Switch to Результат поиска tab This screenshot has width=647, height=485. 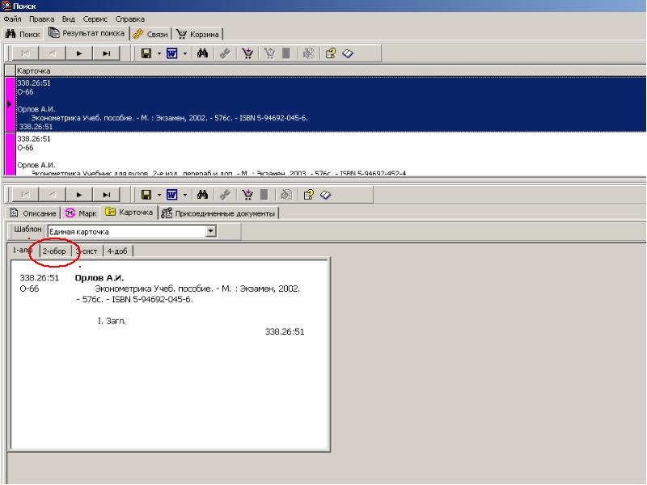pyautogui.click(x=87, y=33)
